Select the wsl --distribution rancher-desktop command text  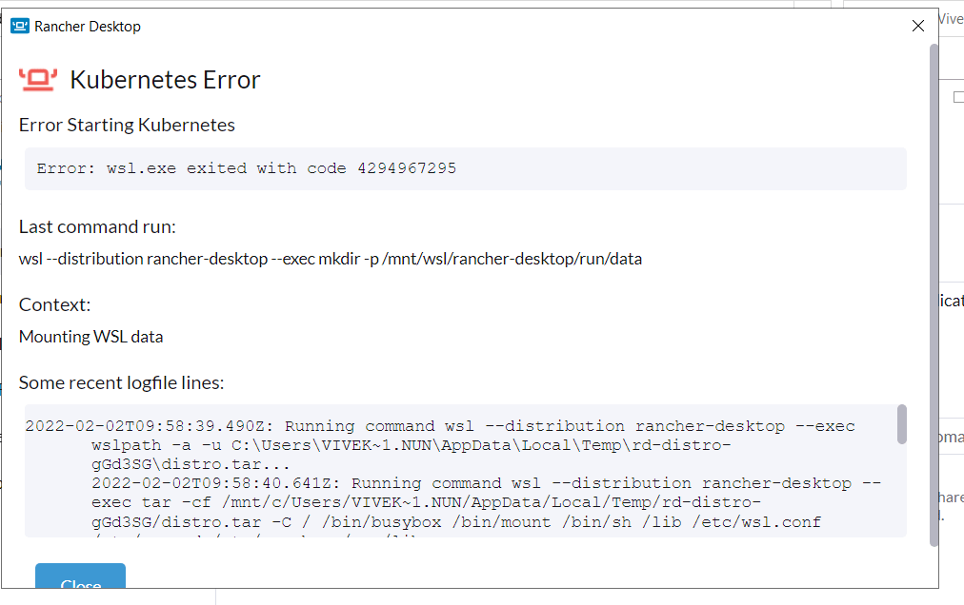click(x=331, y=259)
